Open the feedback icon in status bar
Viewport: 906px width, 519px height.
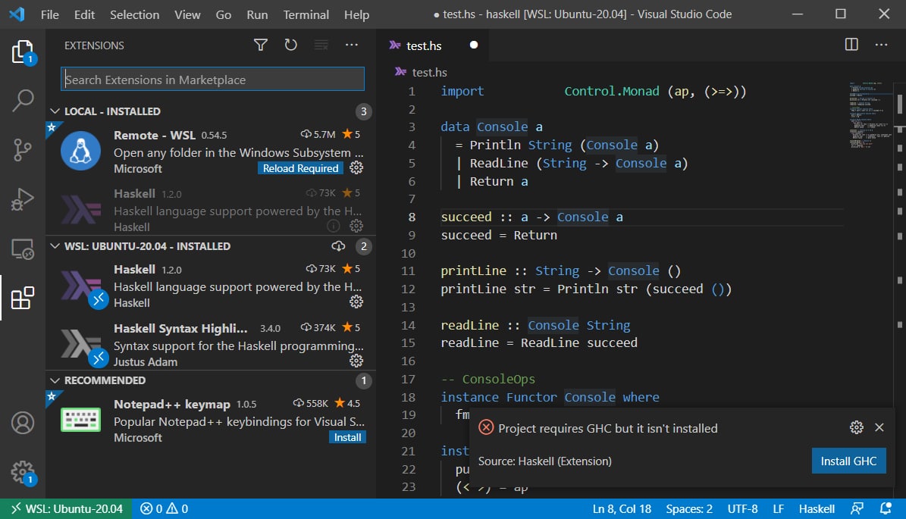pyautogui.click(x=857, y=508)
